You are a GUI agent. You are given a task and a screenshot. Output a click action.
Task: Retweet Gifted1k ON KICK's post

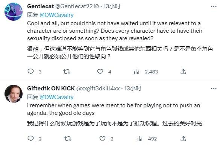[x=68, y=139]
